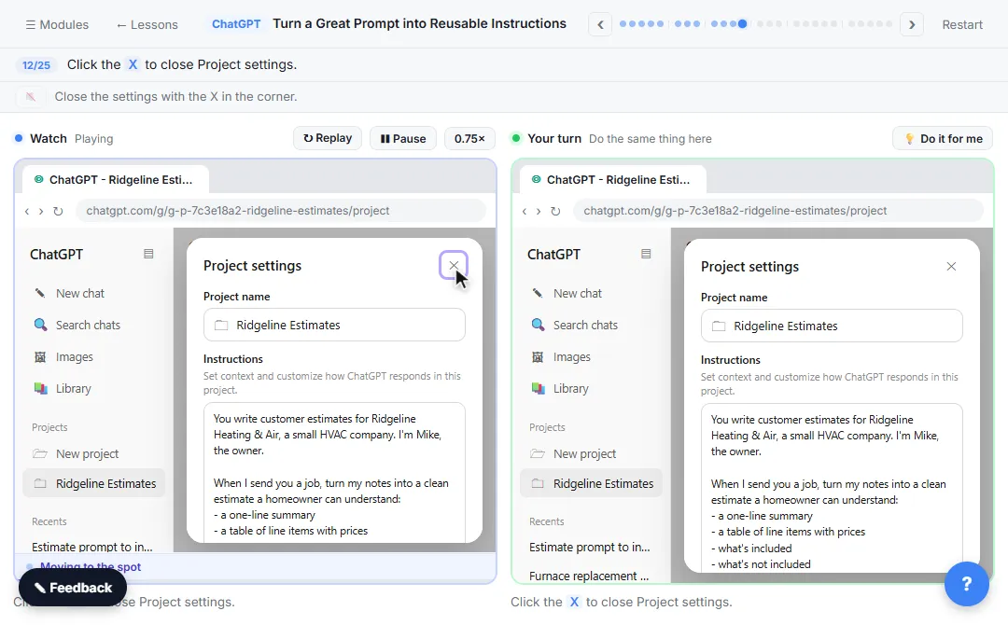
Task: Select Ridgeline Estimates project in Your turn sidebar
Action: click(x=591, y=484)
